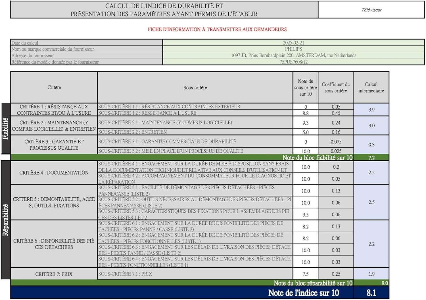Select sous-critère 7.1 Prix note 7.5
The height and width of the screenshot is (300, 426).
(306, 274)
